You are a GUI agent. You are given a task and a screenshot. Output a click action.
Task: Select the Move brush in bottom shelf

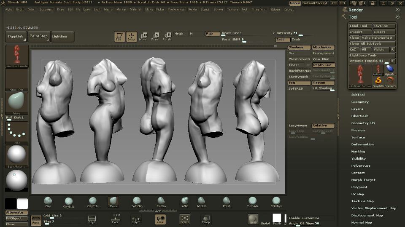tap(113, 202)
